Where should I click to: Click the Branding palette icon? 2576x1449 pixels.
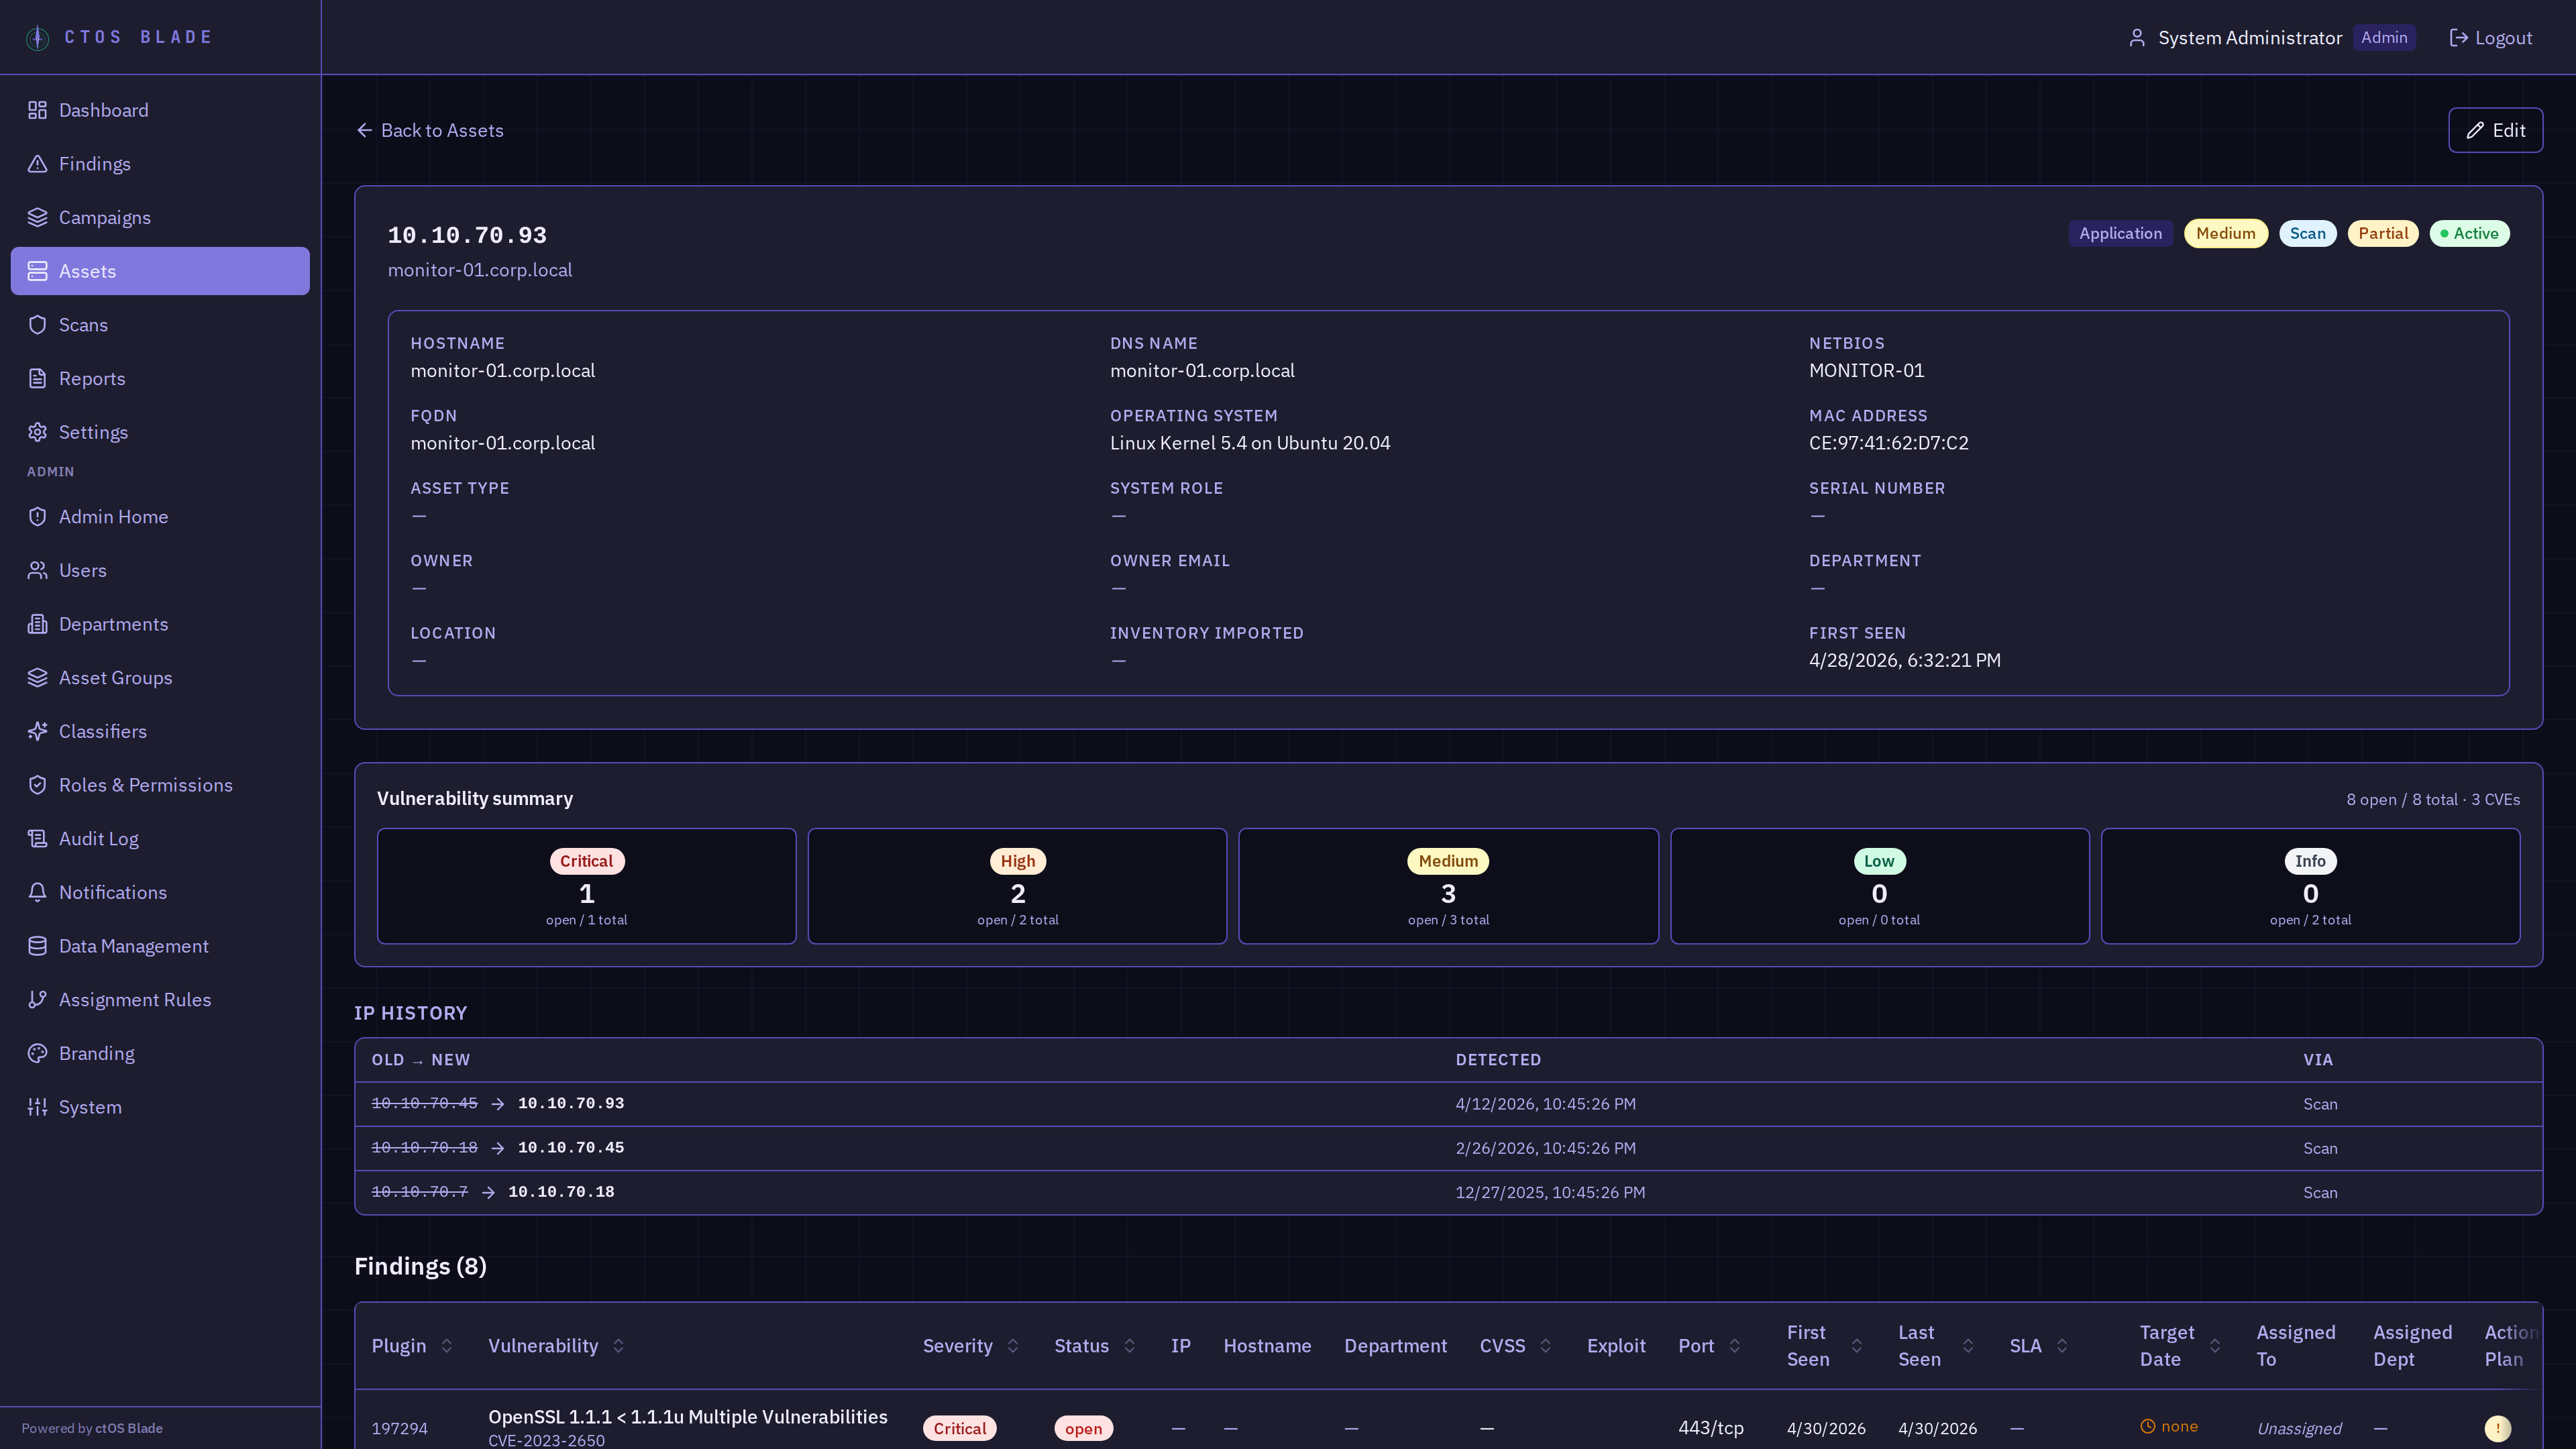pyautogui.click(x=37, y=1053)
